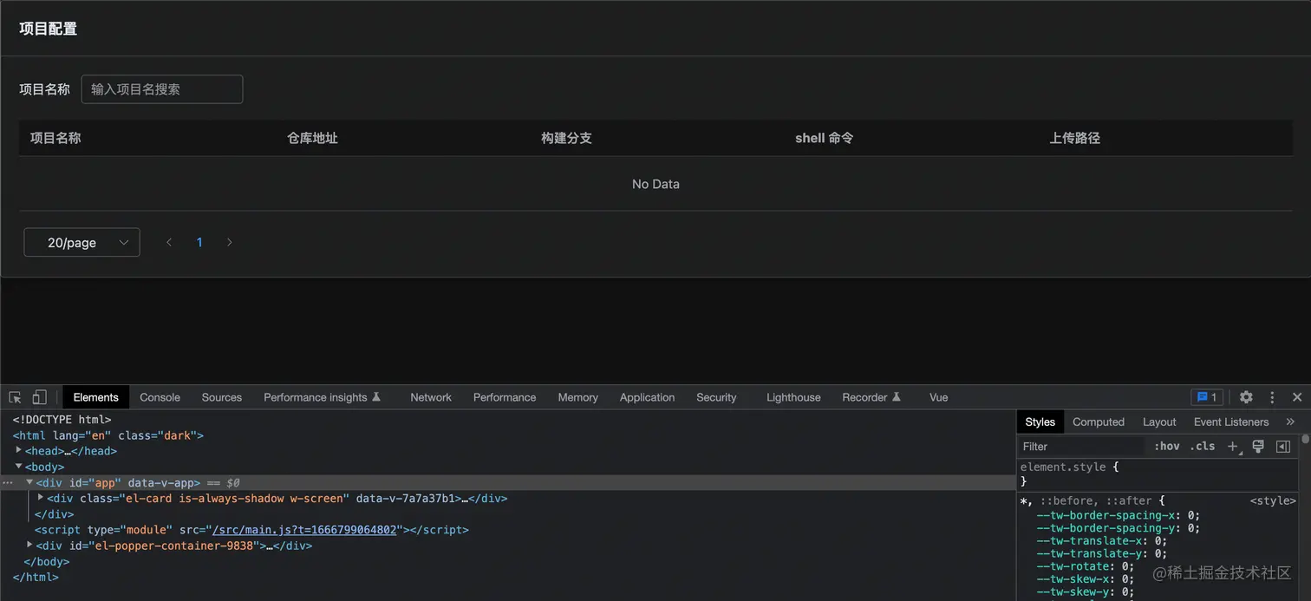Select the closing </html> tag line
This screenshot has width=1311, height=601.
click(x=36, y=577)
